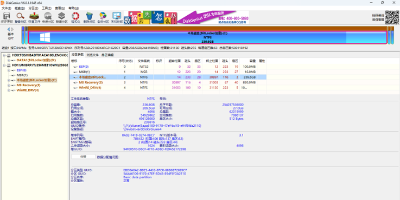Click the HD0 TOSHIBA disk icon in tree
The width and height of the screenshot is (400, 200).
click(x=9, y=55)
